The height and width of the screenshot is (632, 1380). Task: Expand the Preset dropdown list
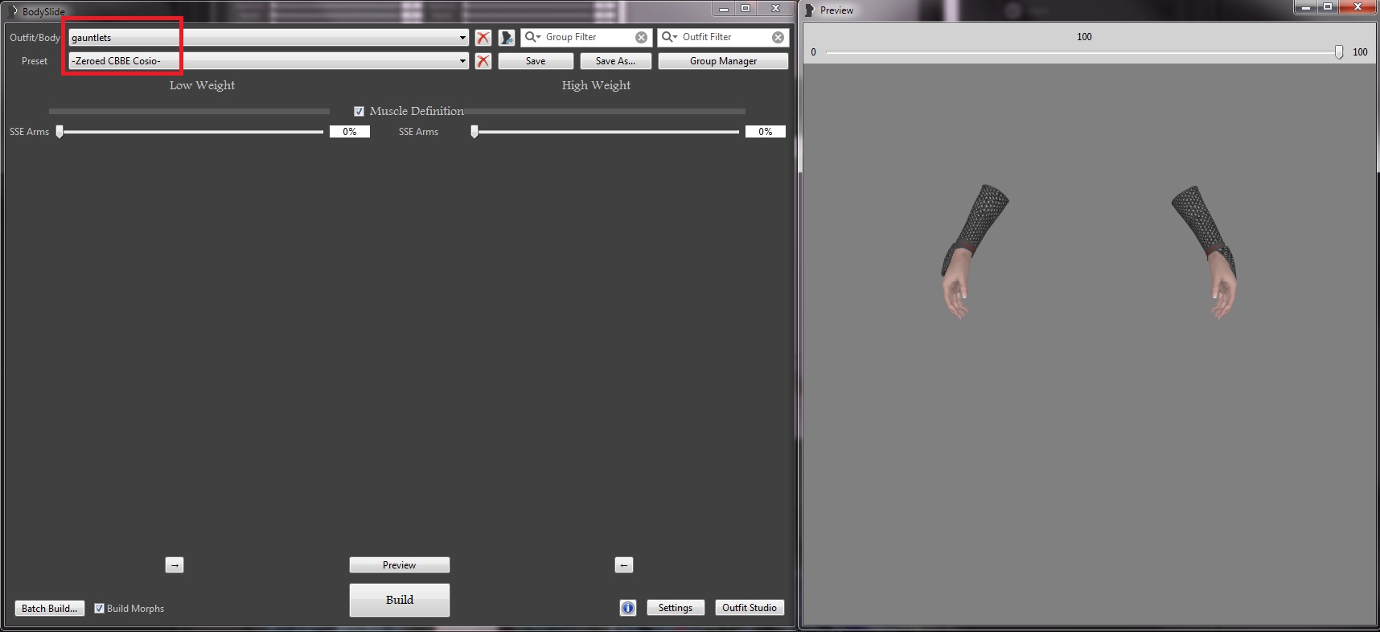pos(462,61)
